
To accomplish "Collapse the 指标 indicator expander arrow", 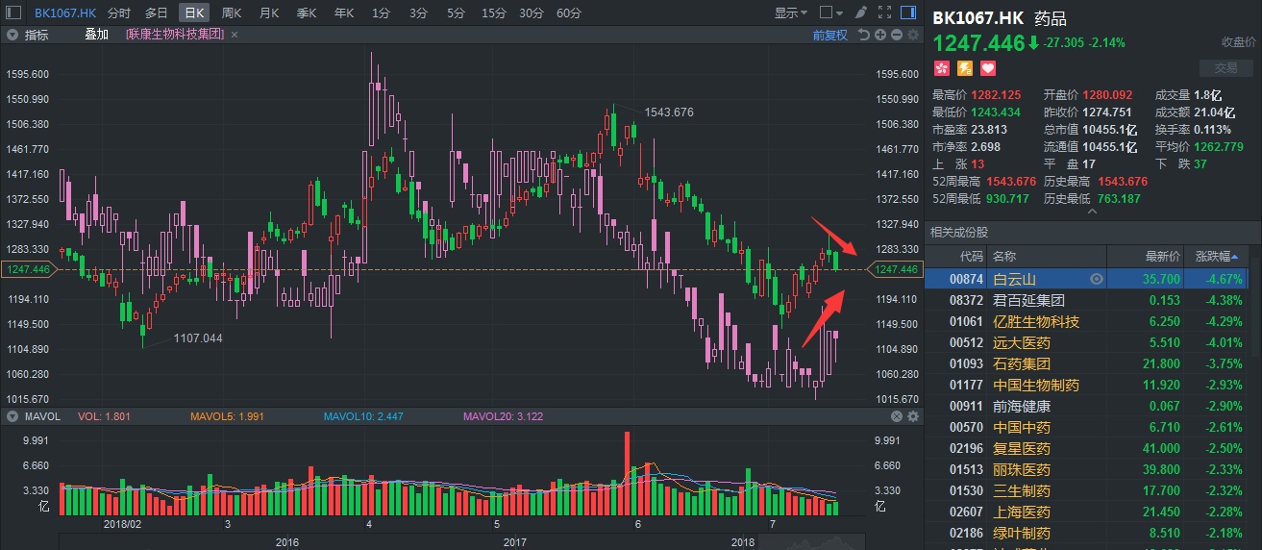I will coord(12,35).
